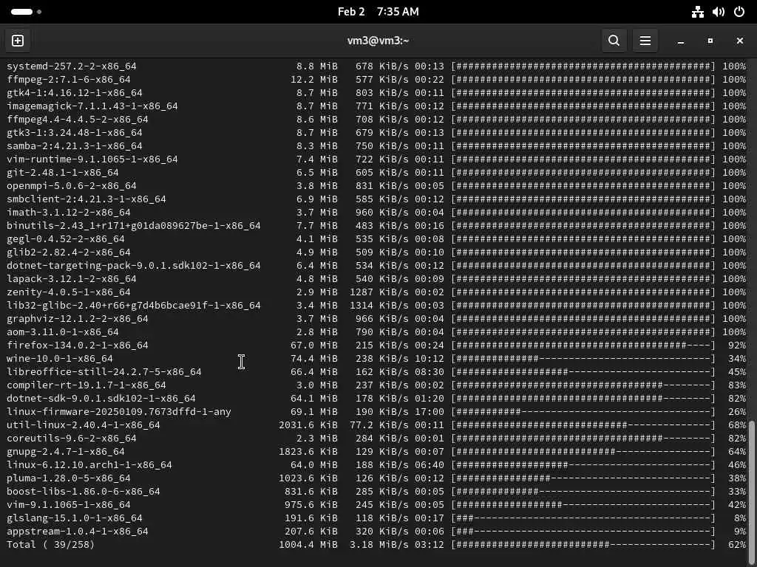Minimize the terminal window
This screenshot has height=567, width=757.
click(681, 41)
